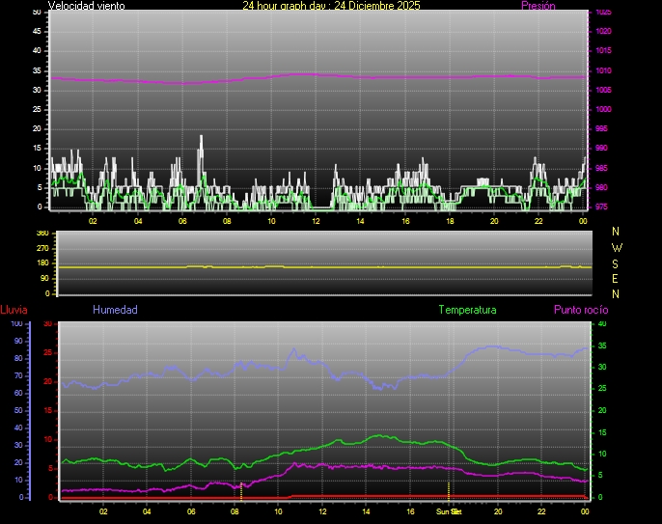Image resolution: width=662 pixels, height=524 pixels.
Task: Click "360" on the wind direction axis
Action: pyautogui.click(x=41, y=234)
